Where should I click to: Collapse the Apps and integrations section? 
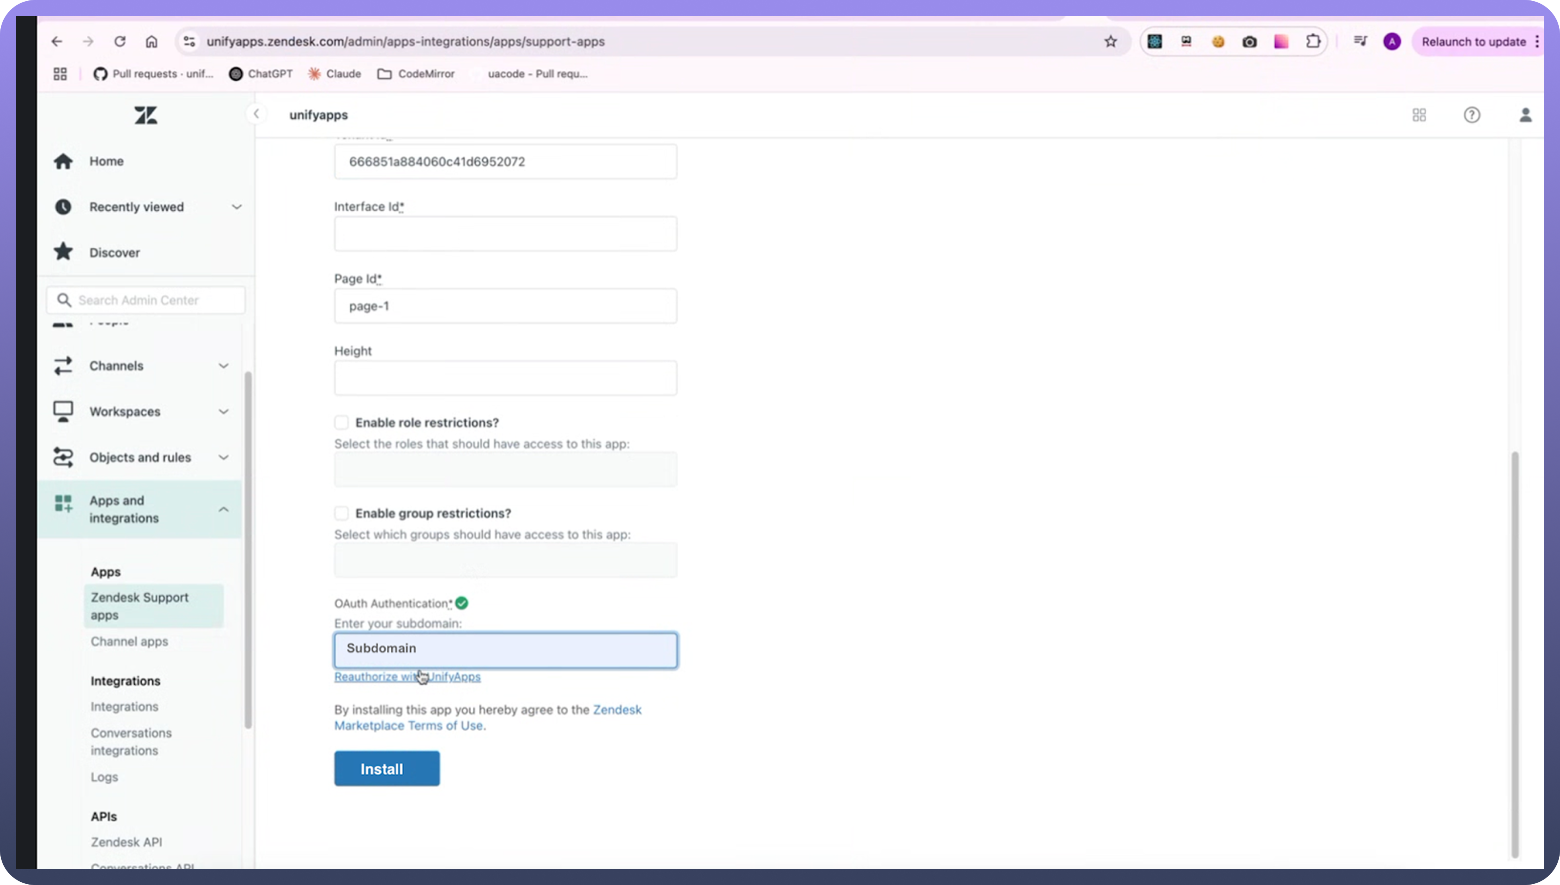(224, 509)
